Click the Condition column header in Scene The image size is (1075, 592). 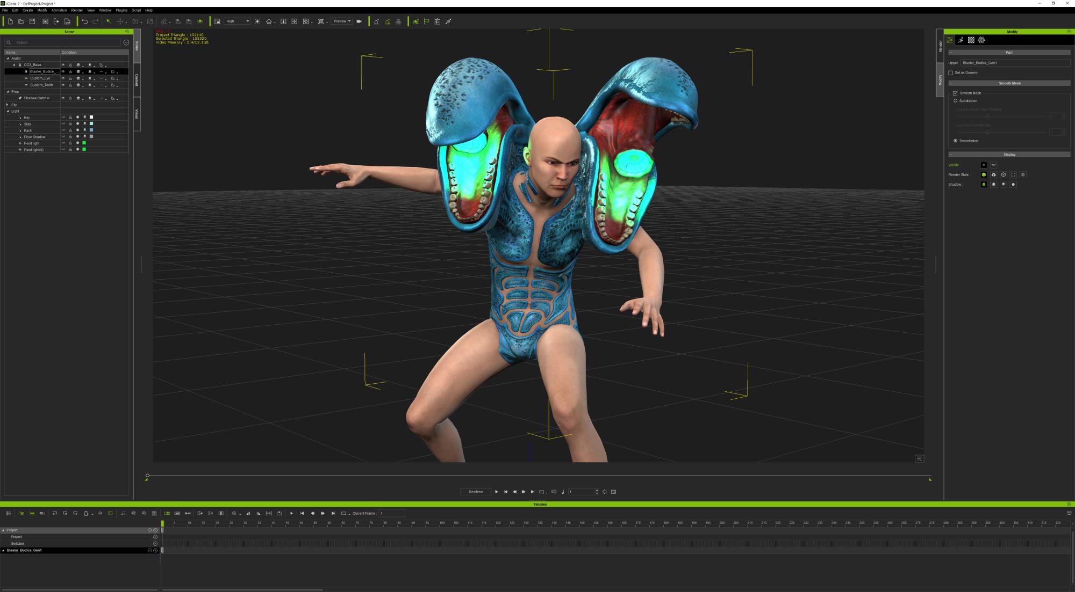coord(95,53)
